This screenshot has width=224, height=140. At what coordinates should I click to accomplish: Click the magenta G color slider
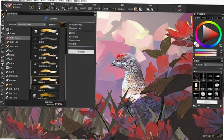(206, 52)
